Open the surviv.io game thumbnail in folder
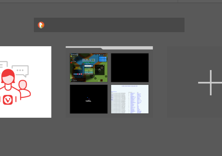This screenshot has height=156, width=222. tap(89, 68)
